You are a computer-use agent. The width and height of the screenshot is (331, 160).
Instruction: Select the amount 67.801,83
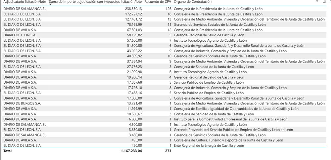pos(134,30)
